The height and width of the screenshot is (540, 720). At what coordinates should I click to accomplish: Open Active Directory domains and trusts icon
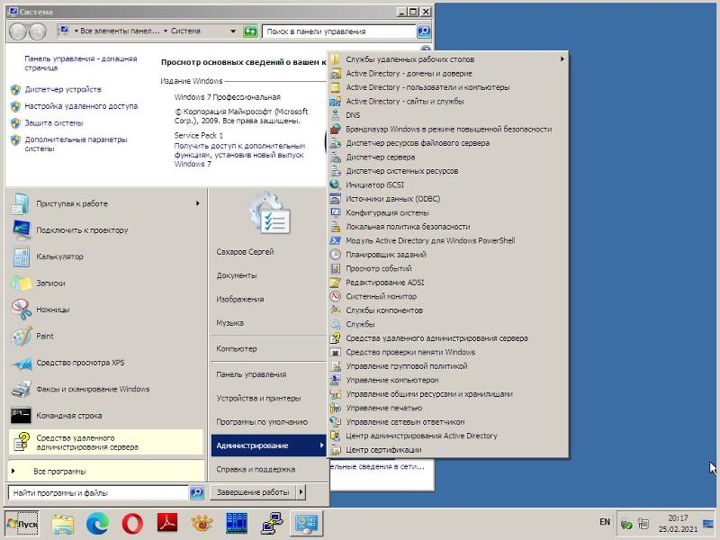(x=336, y=74)
